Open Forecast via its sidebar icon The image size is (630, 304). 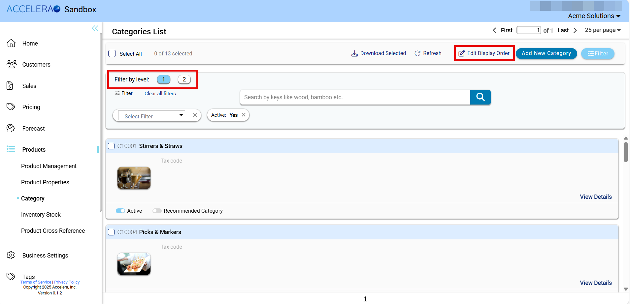pos(11,128)
